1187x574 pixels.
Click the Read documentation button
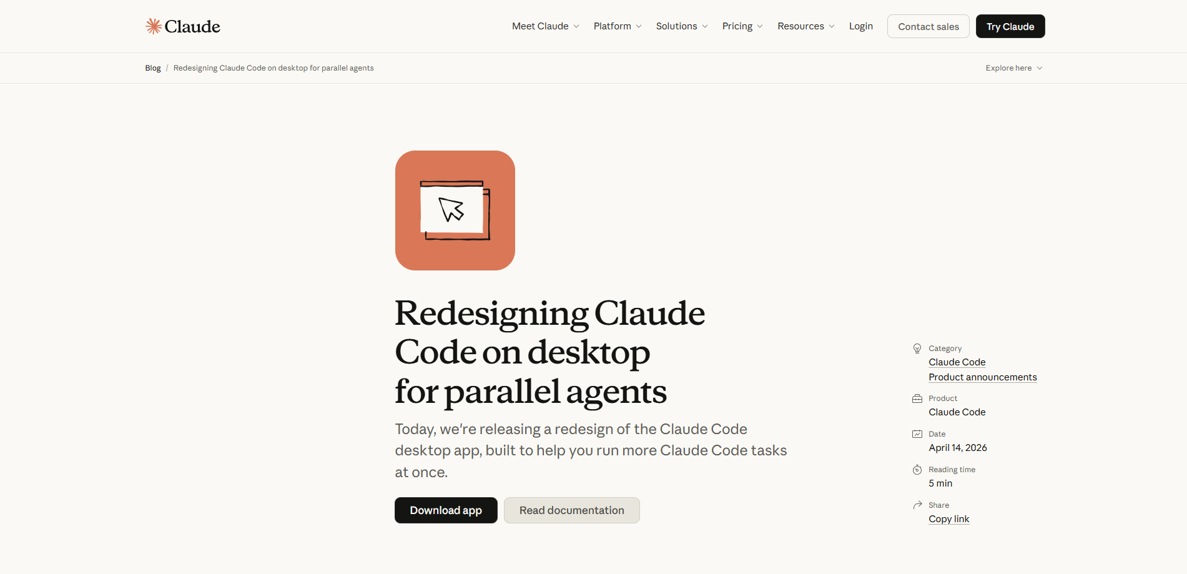coord(572,510)
